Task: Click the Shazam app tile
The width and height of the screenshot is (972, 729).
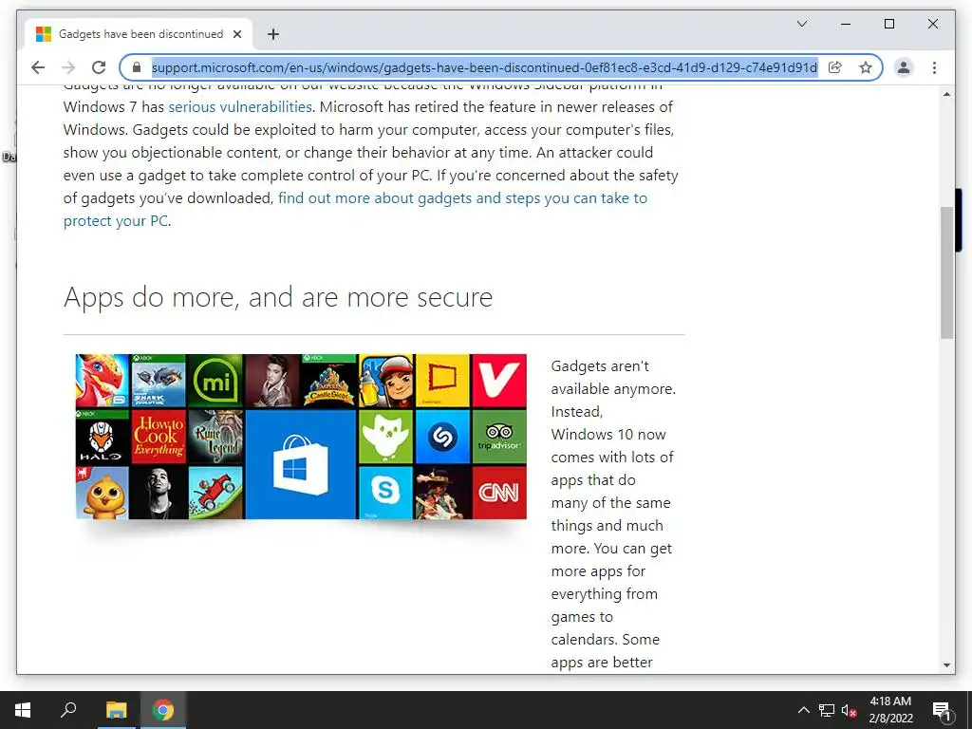Action: 442,437
